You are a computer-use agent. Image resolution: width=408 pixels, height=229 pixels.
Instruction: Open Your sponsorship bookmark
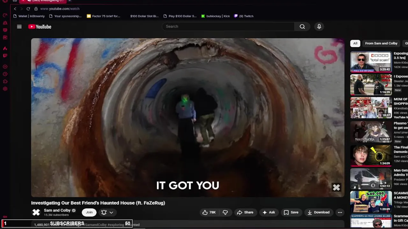click(65, 16)
